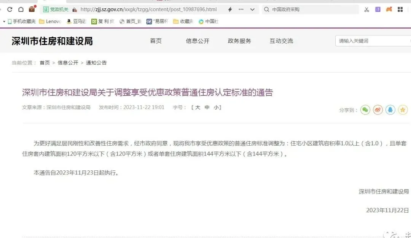Open the address bar three-dots menu

(x=241, y=10)
